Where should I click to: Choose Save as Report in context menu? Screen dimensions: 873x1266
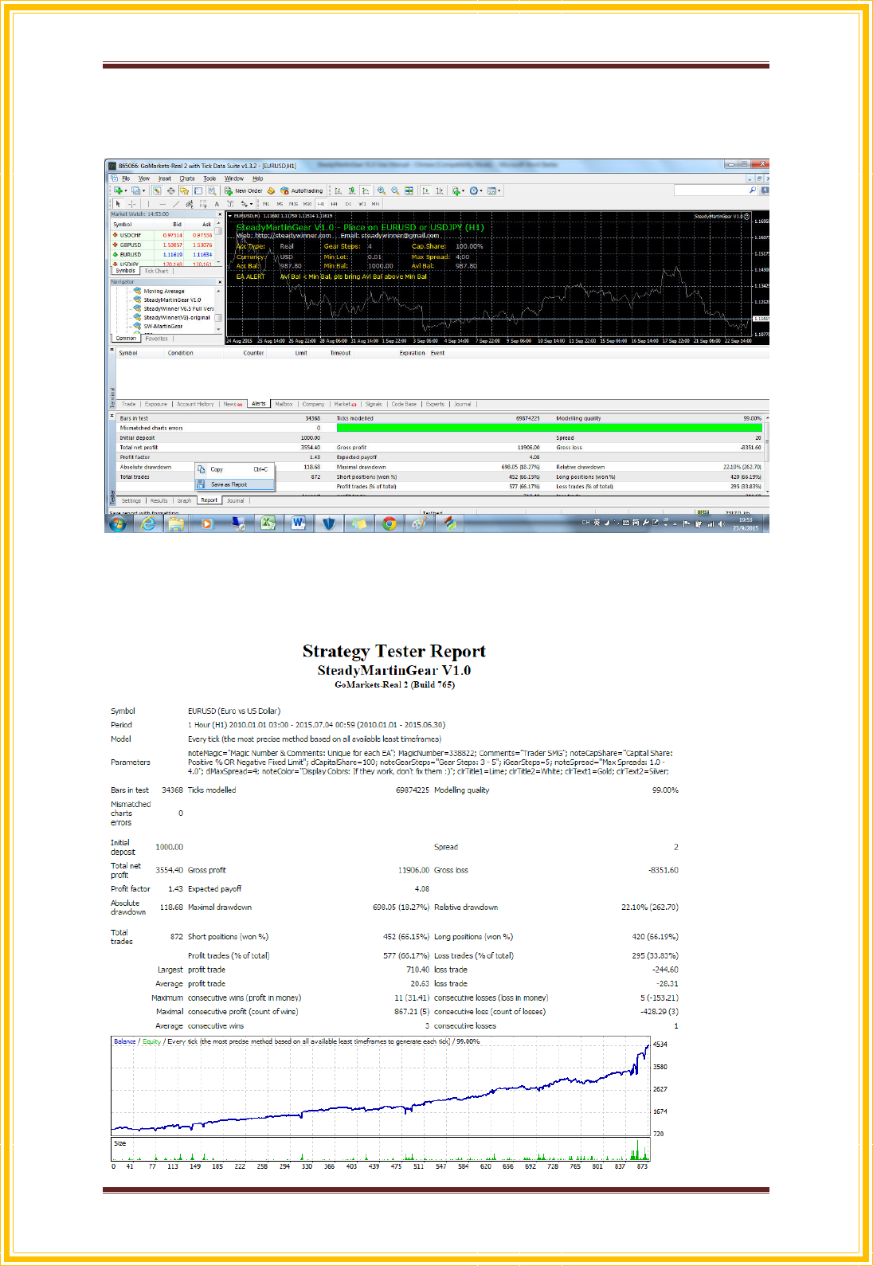click(235, 484)
